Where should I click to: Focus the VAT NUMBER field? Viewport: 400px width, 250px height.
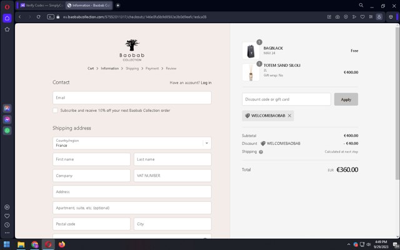[x=172, y=176]
